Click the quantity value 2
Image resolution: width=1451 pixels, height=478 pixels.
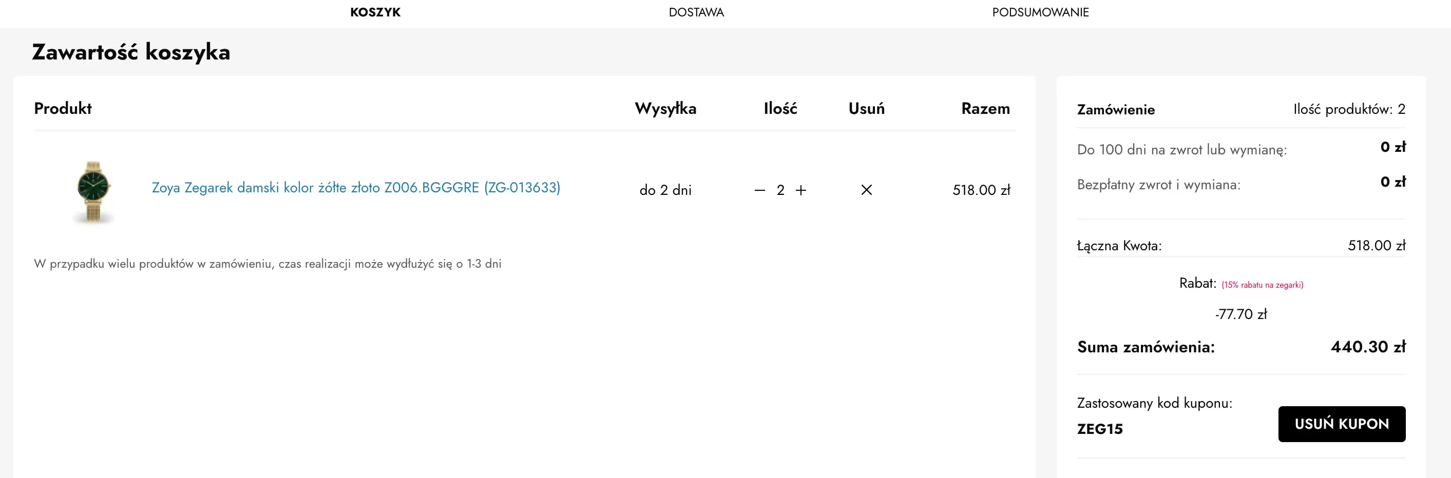(x=780, y=190)
